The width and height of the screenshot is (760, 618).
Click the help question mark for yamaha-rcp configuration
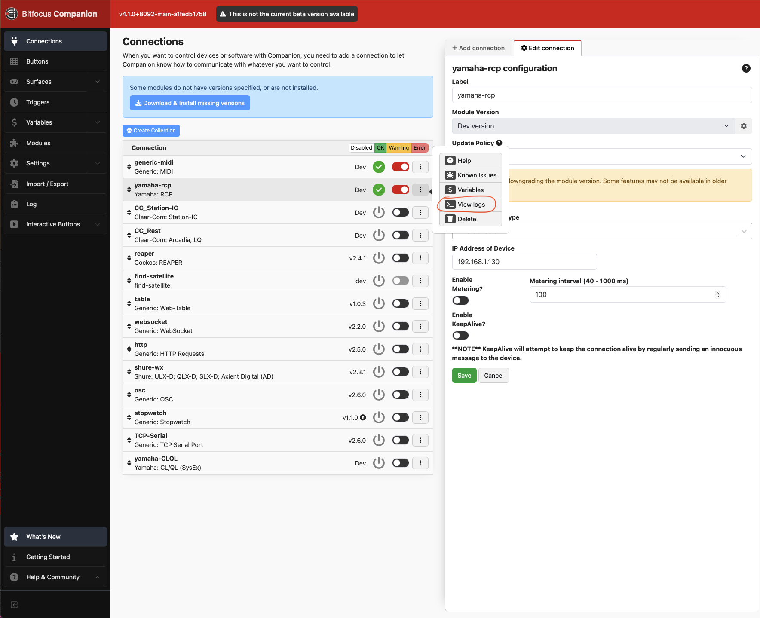pos(746,68)
